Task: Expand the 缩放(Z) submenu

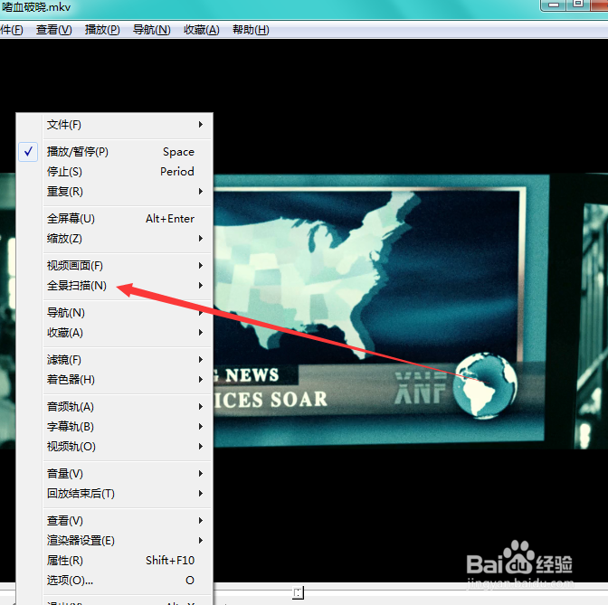Action: tap(127, 239)
